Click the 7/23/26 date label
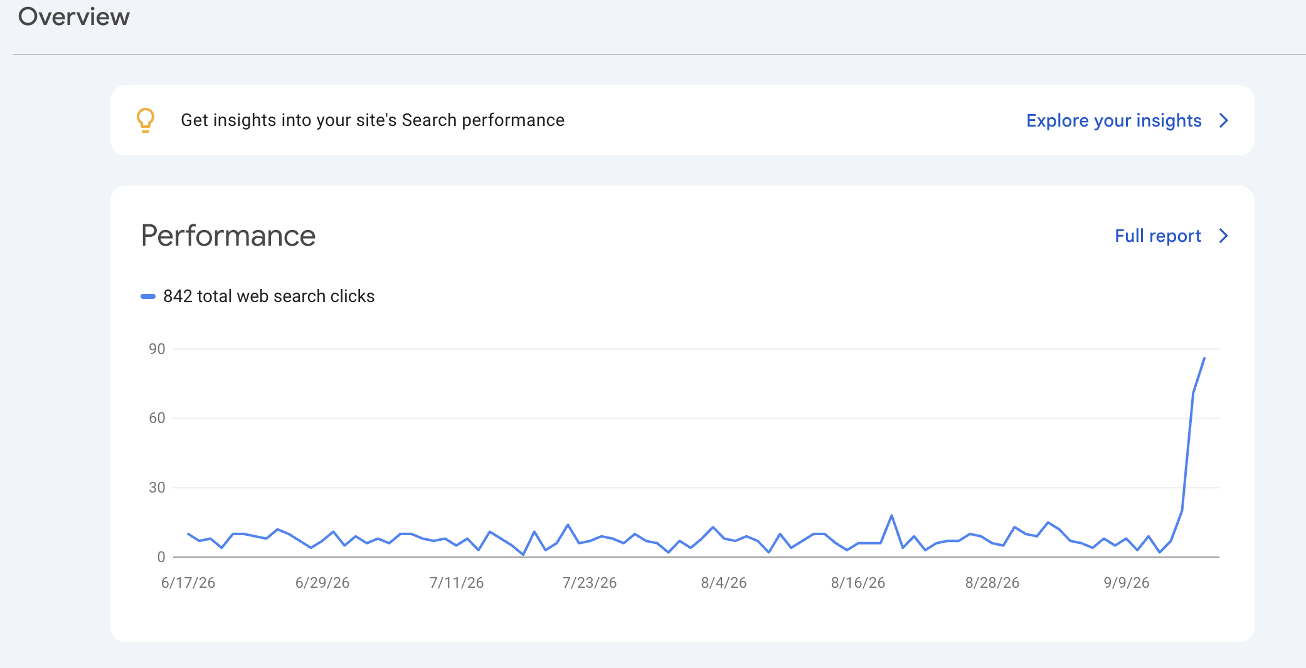 click(590, 583)
